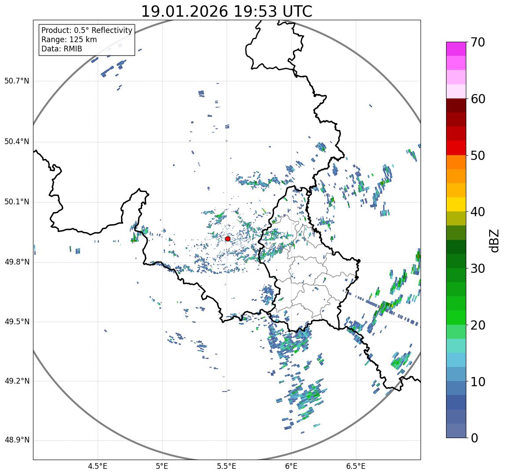Click the pale pink swatch just above 60 dBZ
The height and width of the screenshot is (475, 505).
click(x=456, y=91)
